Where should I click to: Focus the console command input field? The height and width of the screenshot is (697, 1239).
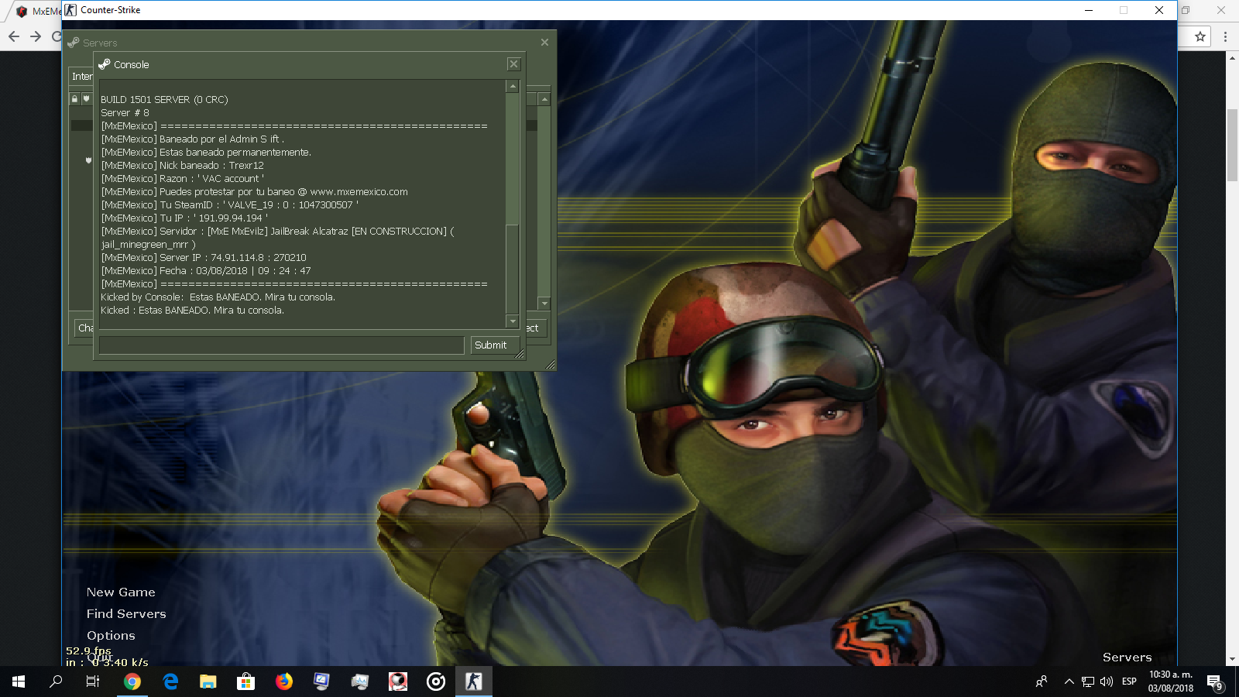pos(282,345)
